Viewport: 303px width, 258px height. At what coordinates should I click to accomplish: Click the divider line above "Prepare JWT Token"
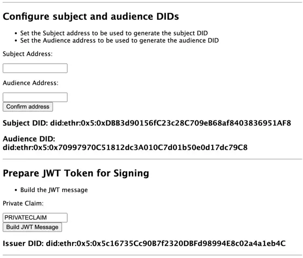pos(151,159)
